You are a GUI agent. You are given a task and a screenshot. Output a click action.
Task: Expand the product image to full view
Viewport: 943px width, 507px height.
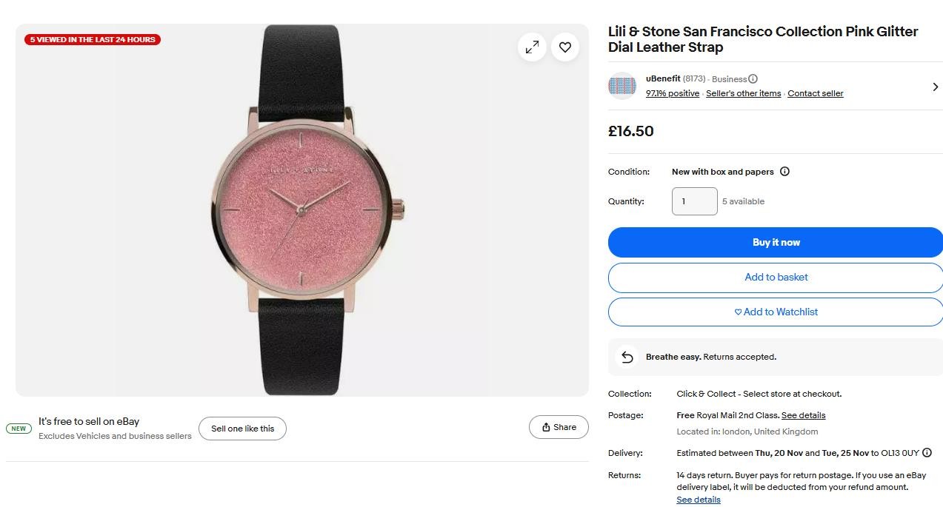click(x=532, y=47)
